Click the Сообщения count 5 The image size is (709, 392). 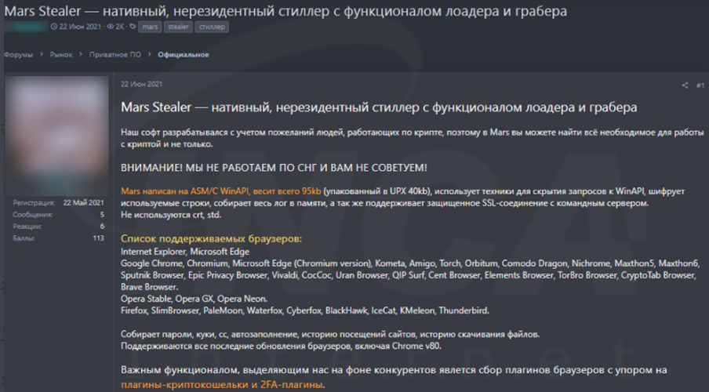click(x=102, y=215)
